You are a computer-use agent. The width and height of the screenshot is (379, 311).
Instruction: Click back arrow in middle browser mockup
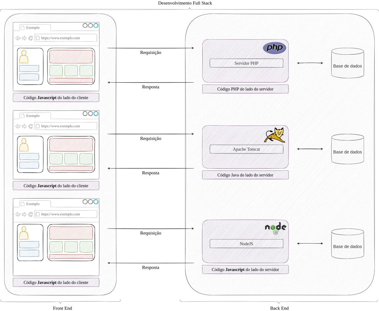(x=18, y=126)
